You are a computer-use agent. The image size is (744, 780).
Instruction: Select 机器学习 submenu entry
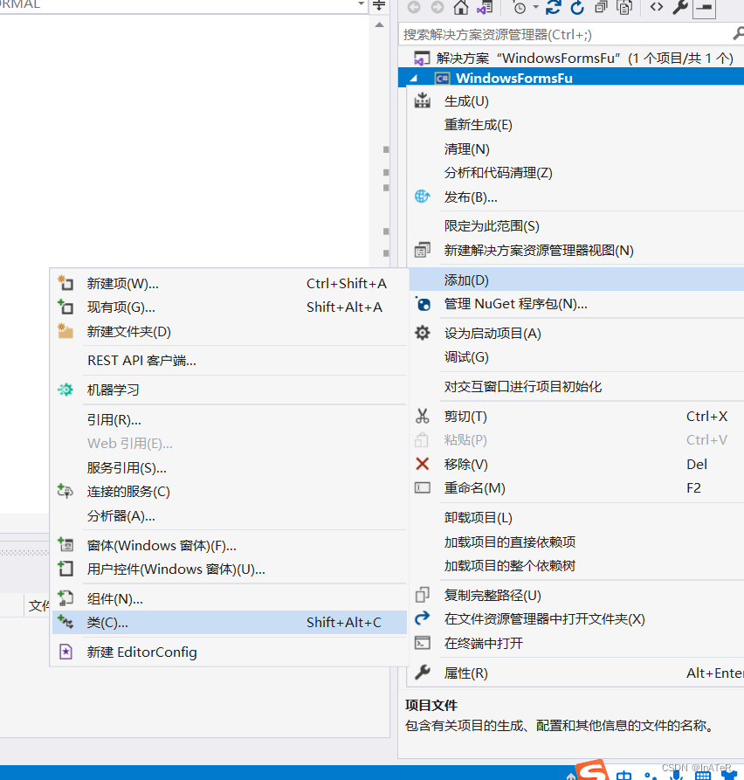230,390
